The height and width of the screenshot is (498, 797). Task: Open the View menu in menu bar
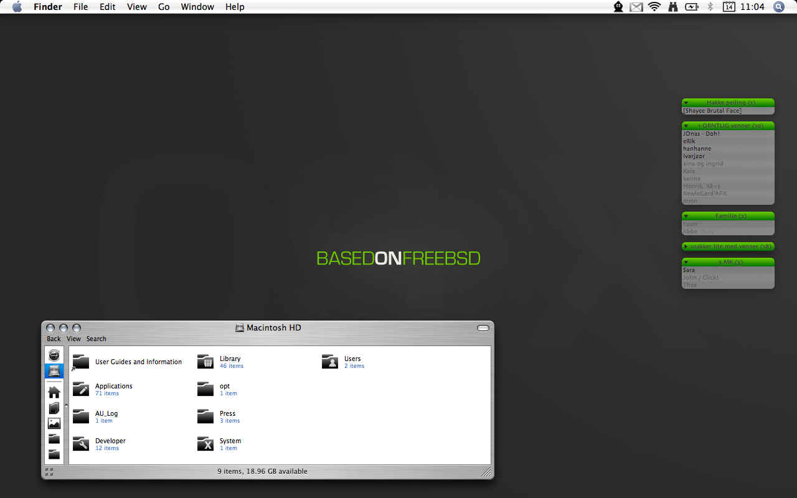point(137,7)
